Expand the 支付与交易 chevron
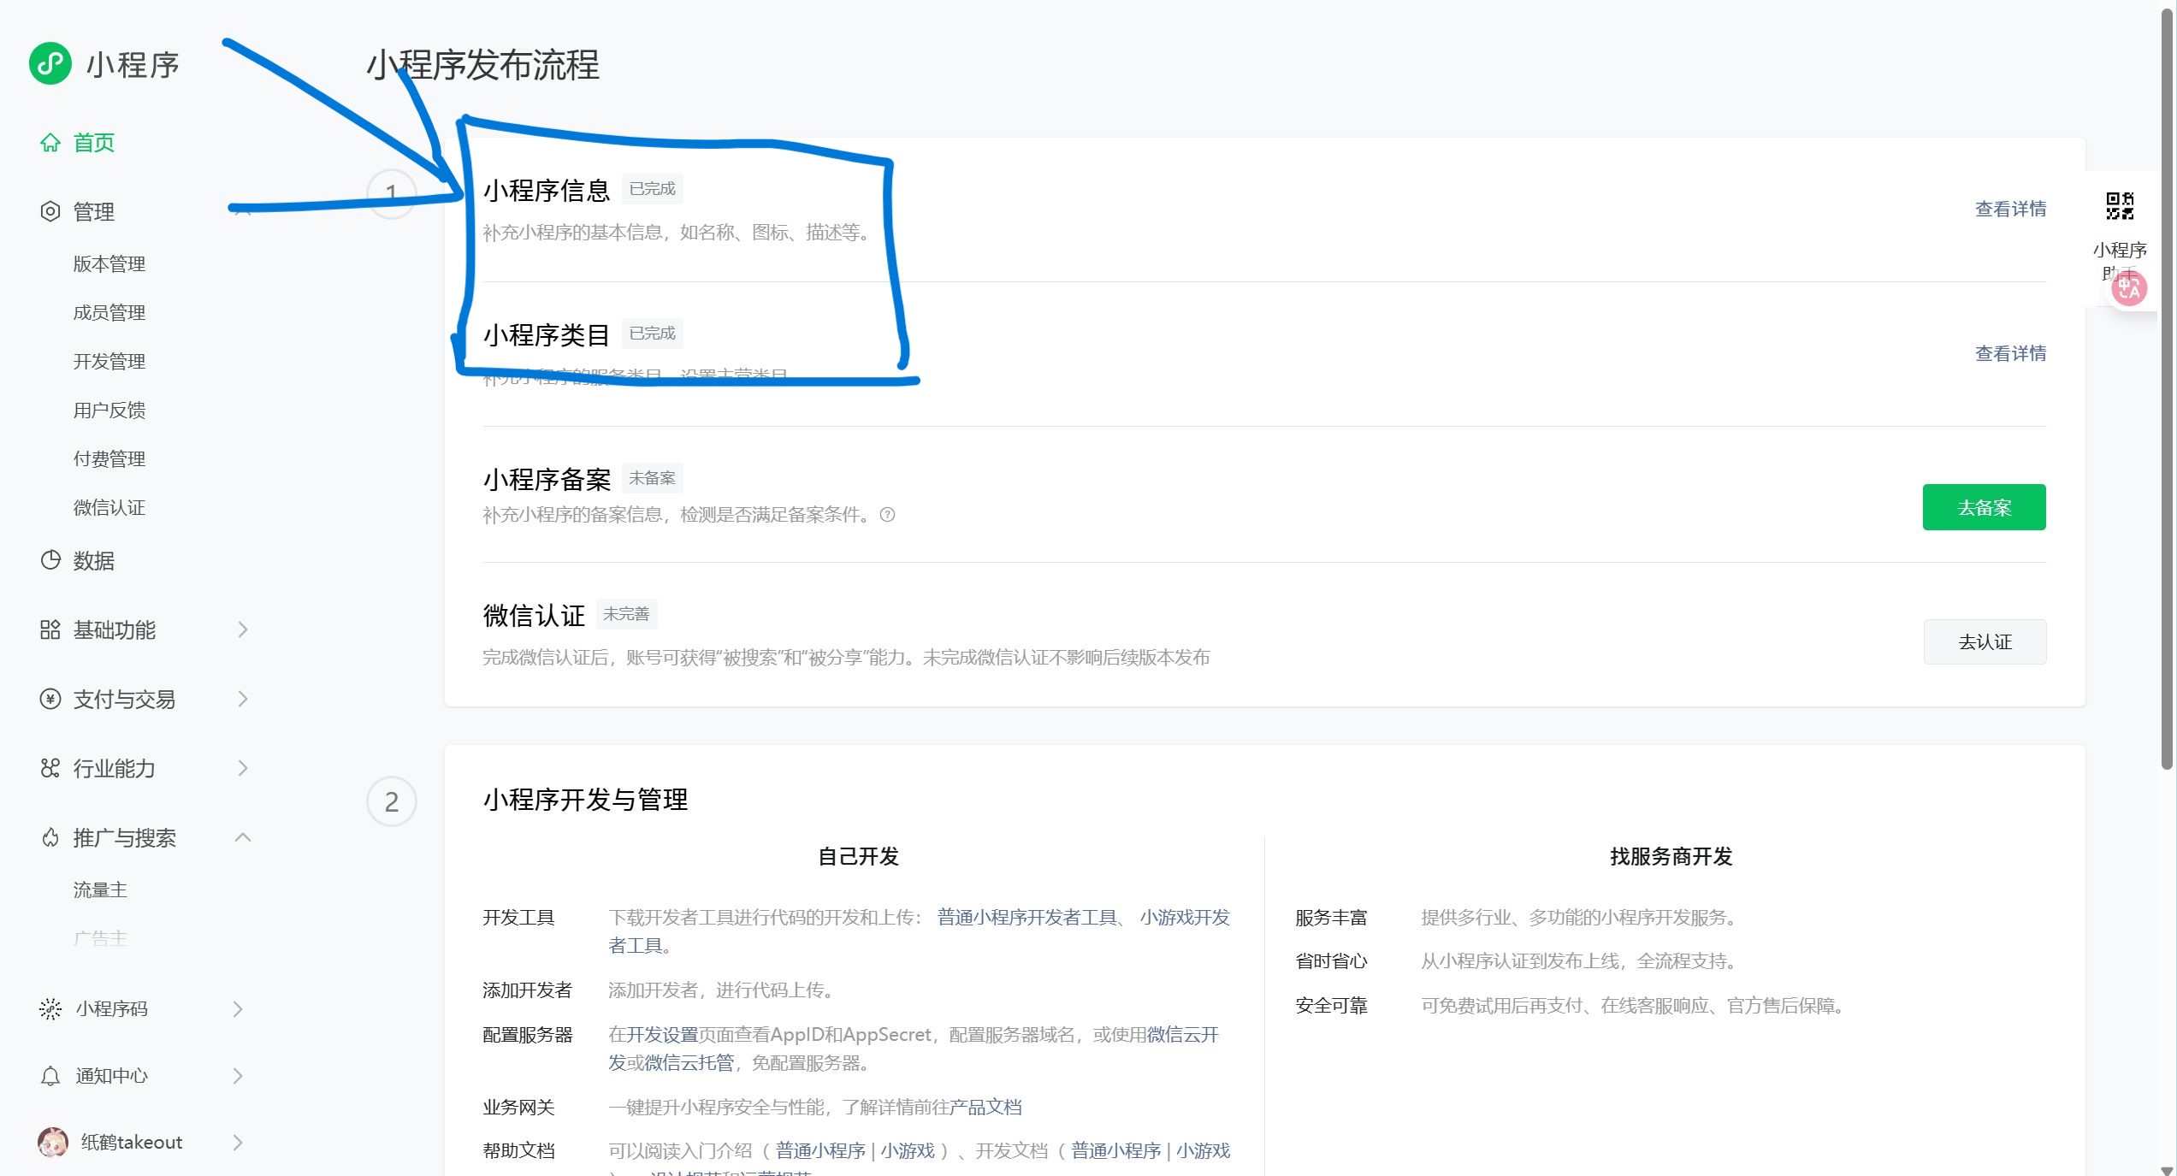This screenshot has width=2177, height=1176. pyautogui.click(x=243, y=699)
